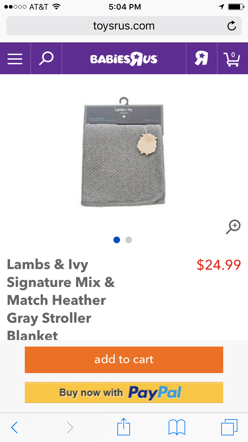Tap the toysrus.com address bar

[124, 26]
